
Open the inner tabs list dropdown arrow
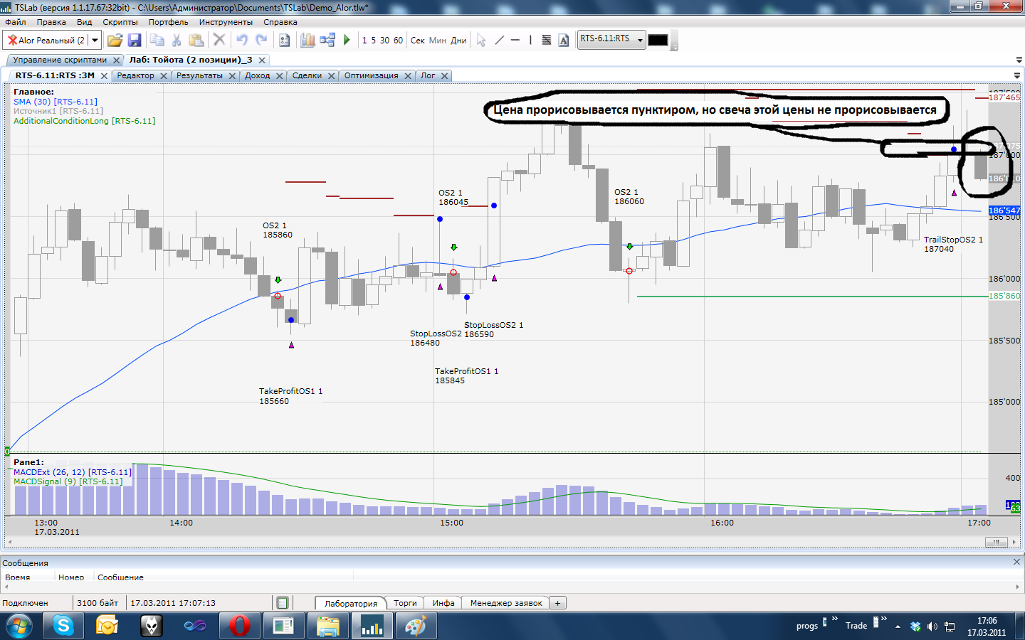[x=1016, y=75]
